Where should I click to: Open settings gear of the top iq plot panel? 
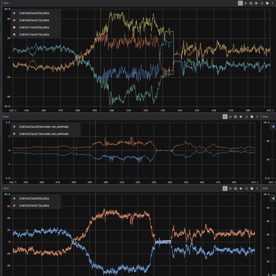pos(267,3)
